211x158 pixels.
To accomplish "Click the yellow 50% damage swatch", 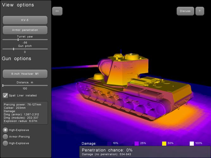I will [164, 143].
